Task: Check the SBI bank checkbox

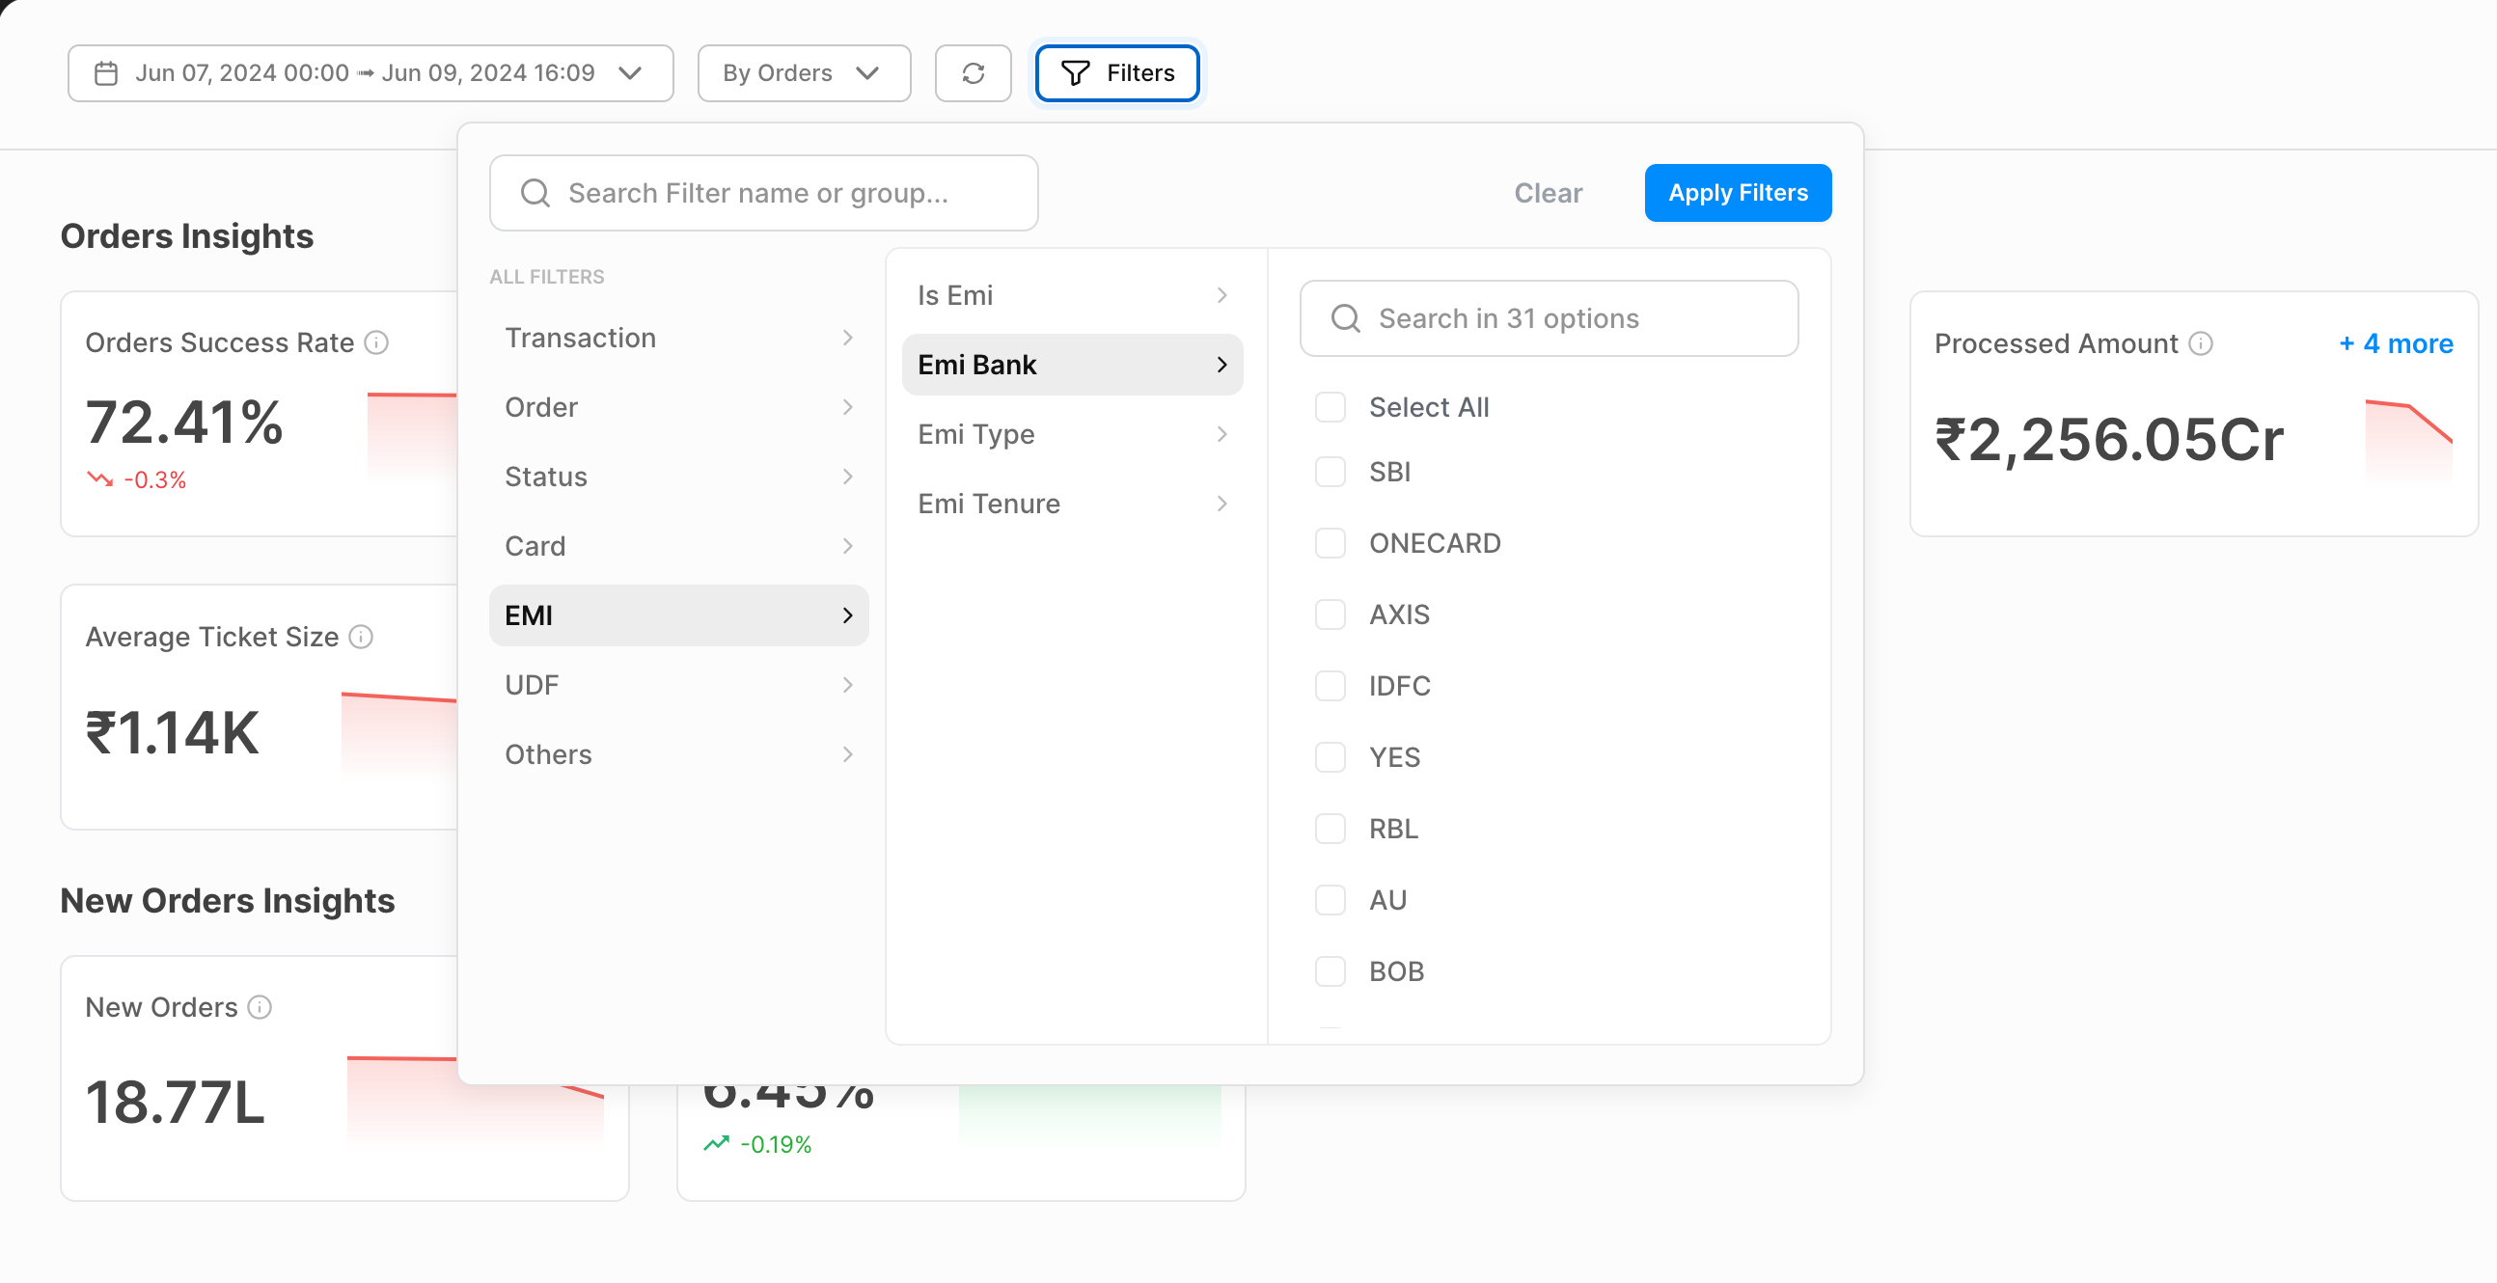Action: point(1330,472)
